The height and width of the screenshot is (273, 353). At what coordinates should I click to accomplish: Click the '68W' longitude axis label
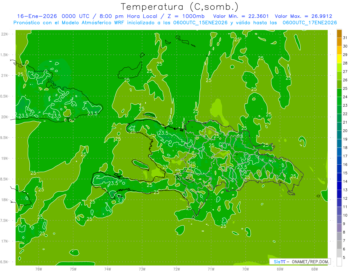[x=314, y=269]
